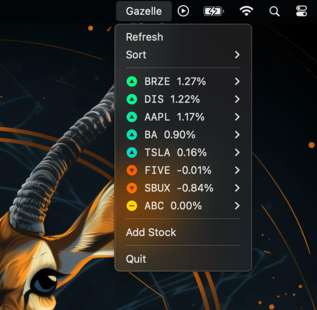Image resolution: width=317 pixels, height=310 pixels.
Task: Expand the BA row chevron
Action: tap(237, 135)
